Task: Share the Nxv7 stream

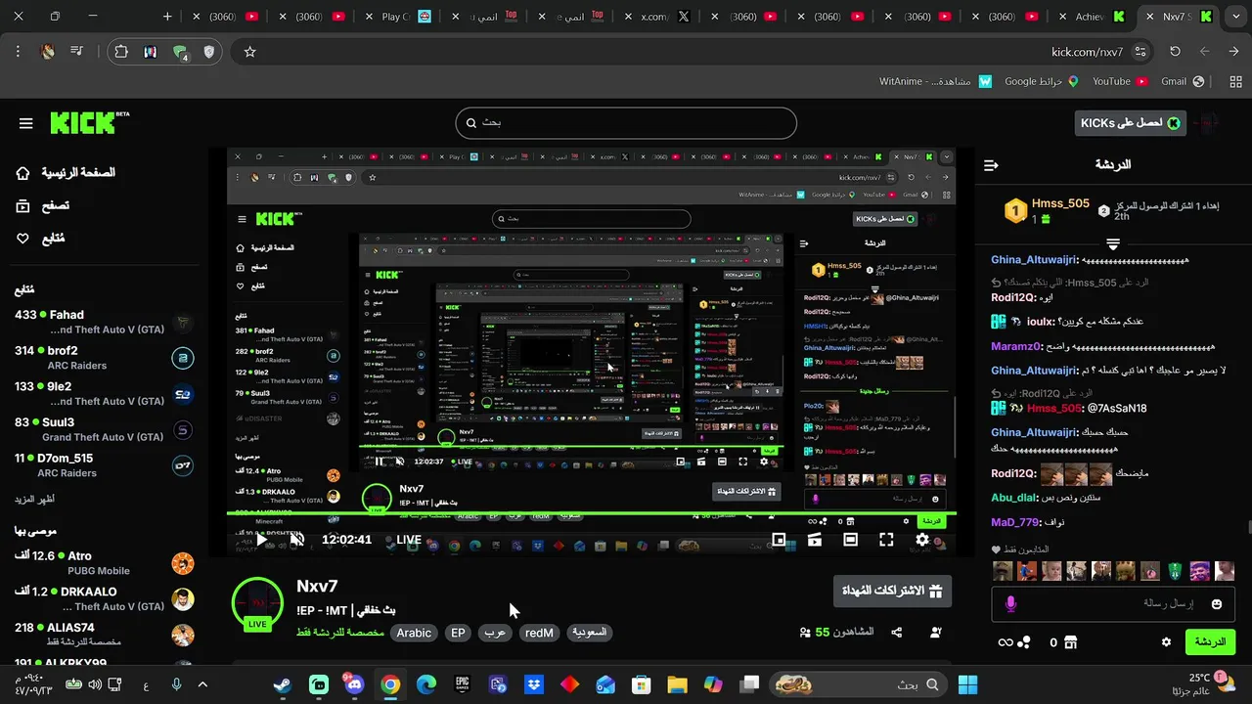Action: (897, 633)
